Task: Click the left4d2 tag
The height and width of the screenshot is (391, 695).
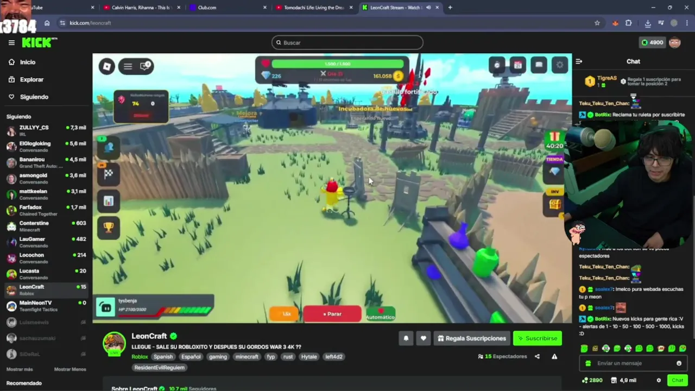Action: [333, 357]
